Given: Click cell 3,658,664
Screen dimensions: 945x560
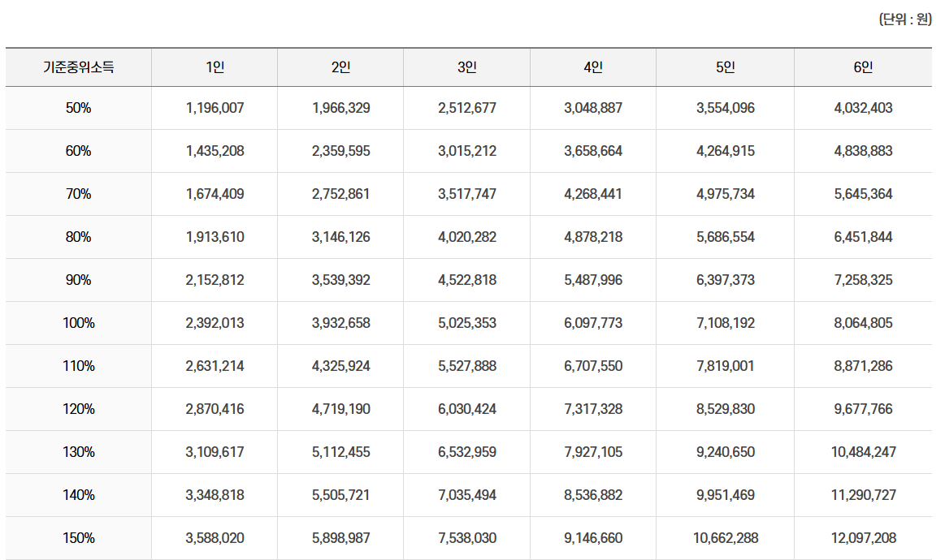Looking at the screenshot, I should click(x=593, y=150).
